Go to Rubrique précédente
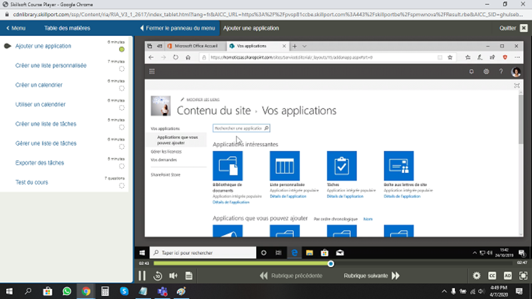The image size is (532, 299). click(291, 276)
